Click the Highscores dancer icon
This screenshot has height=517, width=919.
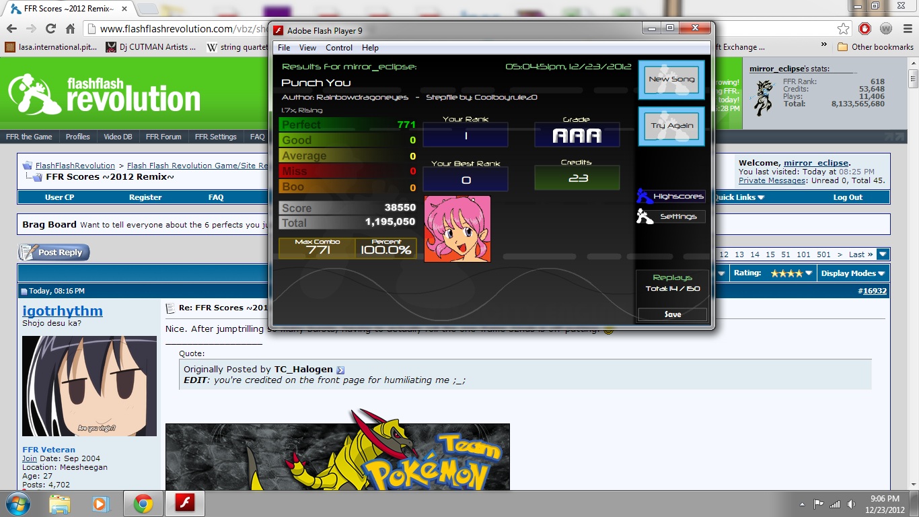tap(645, 196)
